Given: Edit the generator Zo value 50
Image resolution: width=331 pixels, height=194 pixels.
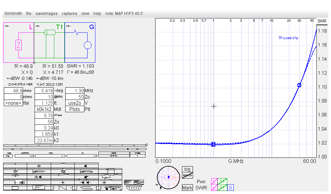Looking at the screenshot, I should pos(75,97).
